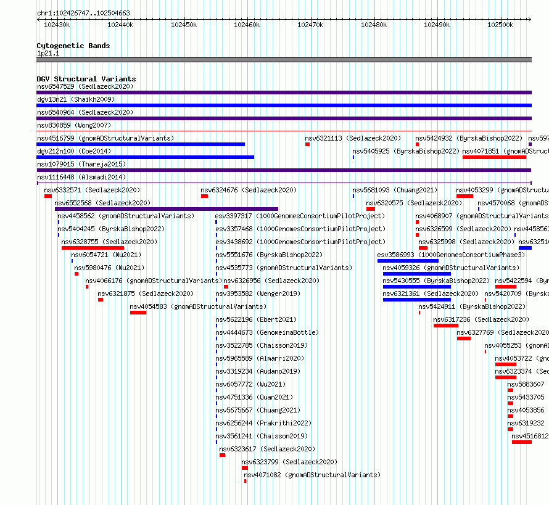Click blue bar under nsv4516799

point(141,144)
